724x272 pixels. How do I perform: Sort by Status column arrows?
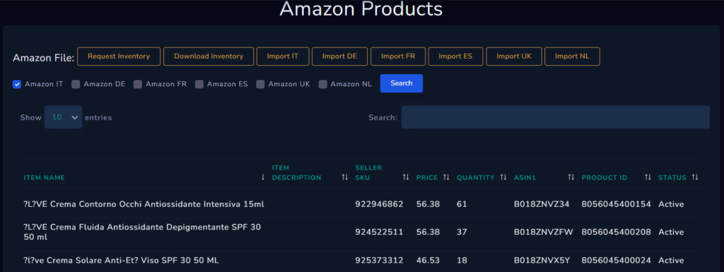(x=694, y=177)
